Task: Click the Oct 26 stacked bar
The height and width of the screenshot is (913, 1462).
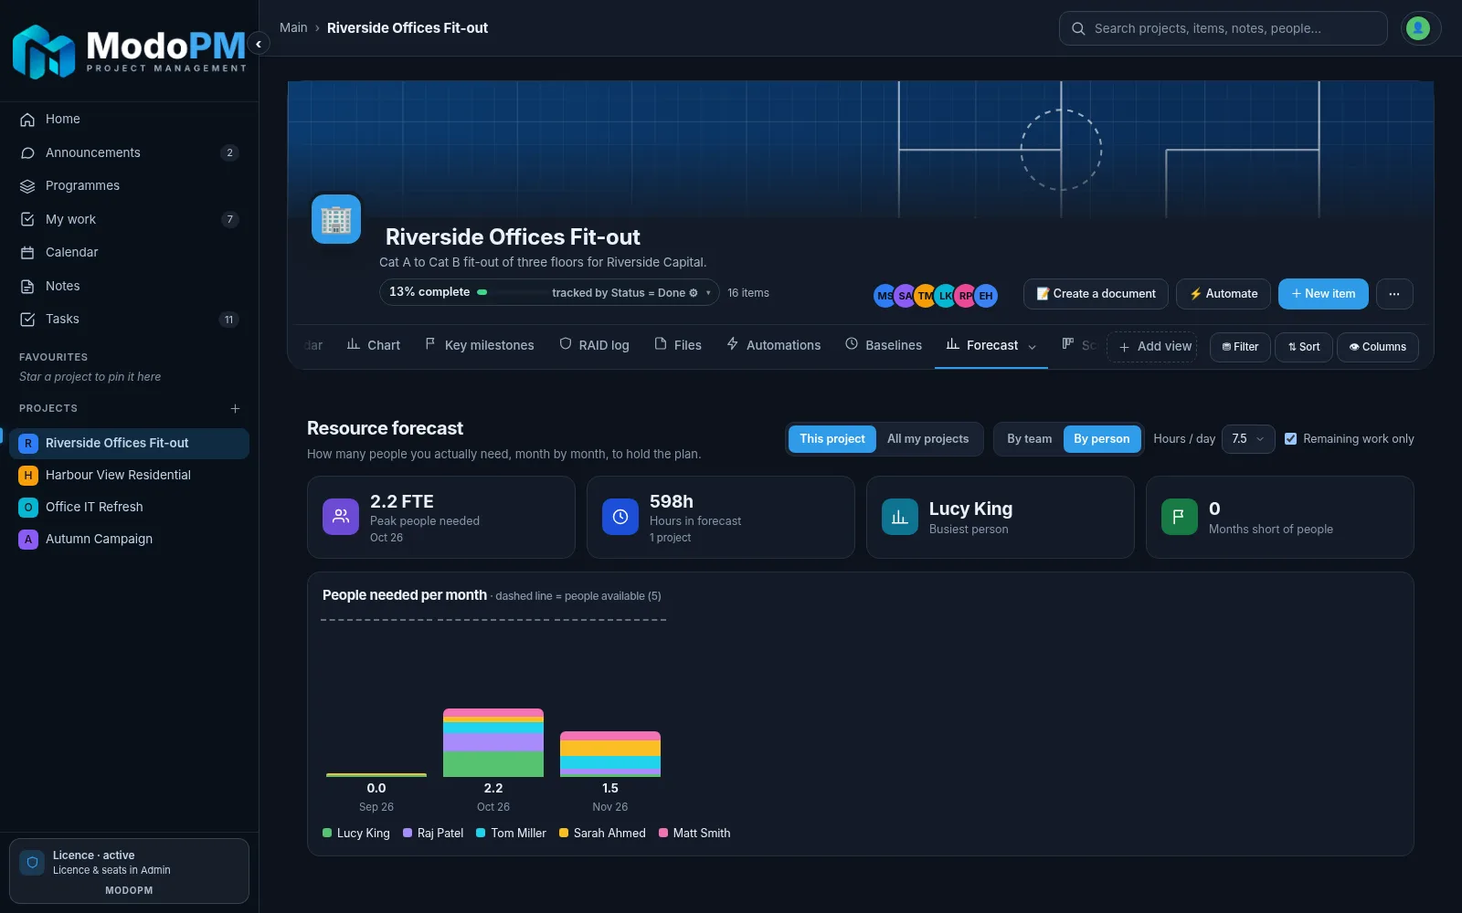Action: pos(493,742)
